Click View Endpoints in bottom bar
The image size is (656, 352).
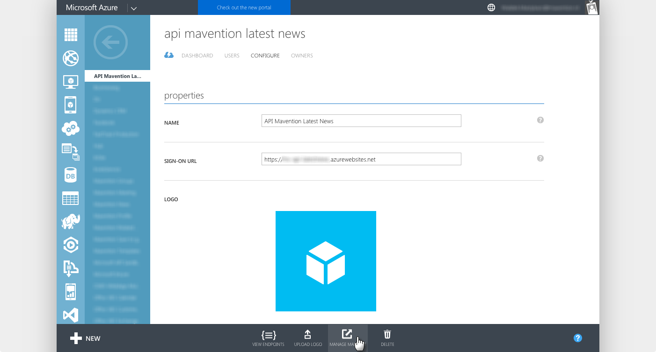click(268, 338)
